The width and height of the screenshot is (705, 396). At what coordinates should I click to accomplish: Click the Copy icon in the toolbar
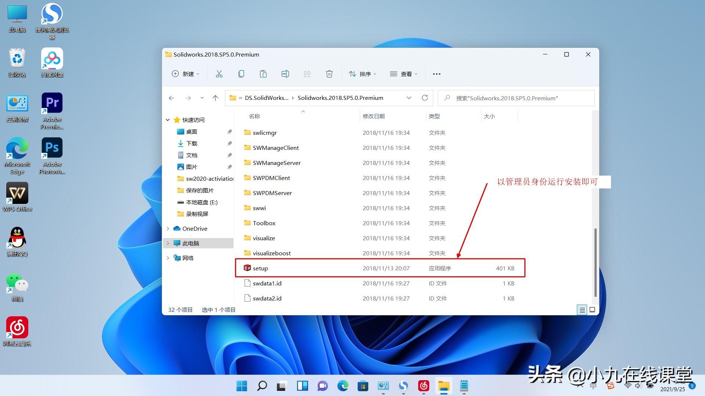[x=241, y=73]
